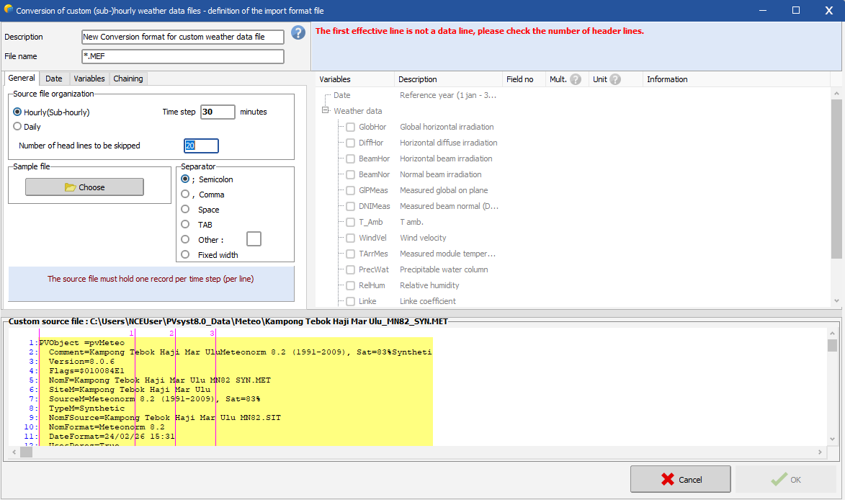Click the Description text field

pyautogui.click(x=183, y=37)
